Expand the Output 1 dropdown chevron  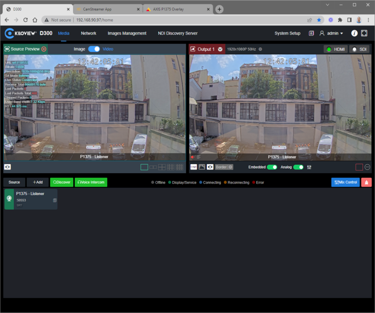(x=219, y=49)
